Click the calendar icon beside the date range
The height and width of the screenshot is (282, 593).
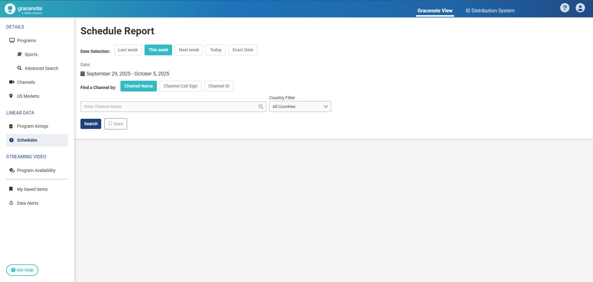tap(83, 74)
